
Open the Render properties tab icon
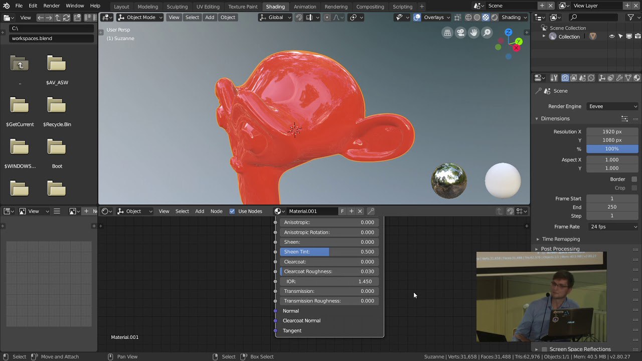click(x=565, y=78)
